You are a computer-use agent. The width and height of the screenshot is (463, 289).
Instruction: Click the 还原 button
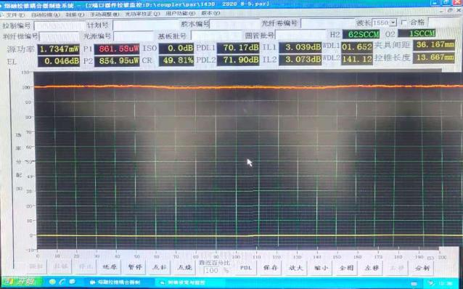click(110, 267)
